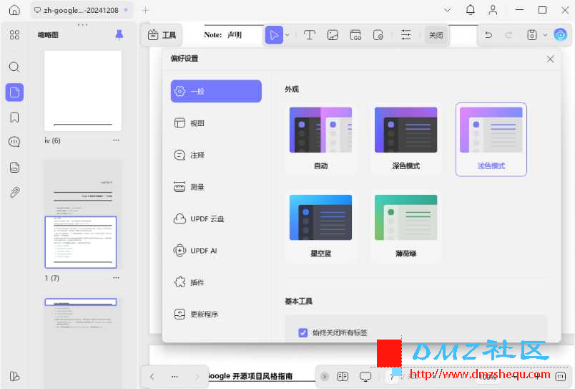Open the 工具 tools button
This screenshot has height=389, width=575.
pyautogui.click(x=162, y=35)
